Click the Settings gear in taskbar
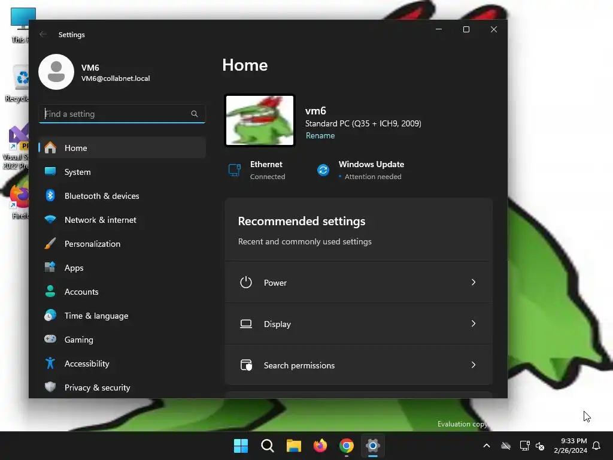The image size is (613, 460). [x=372, y=446]
